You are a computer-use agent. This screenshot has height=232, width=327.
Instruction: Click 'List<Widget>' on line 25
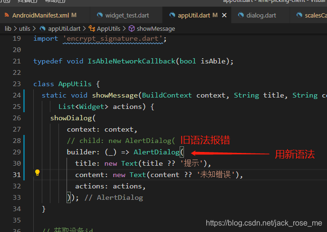pyautogui.click(x=83, y=107)
